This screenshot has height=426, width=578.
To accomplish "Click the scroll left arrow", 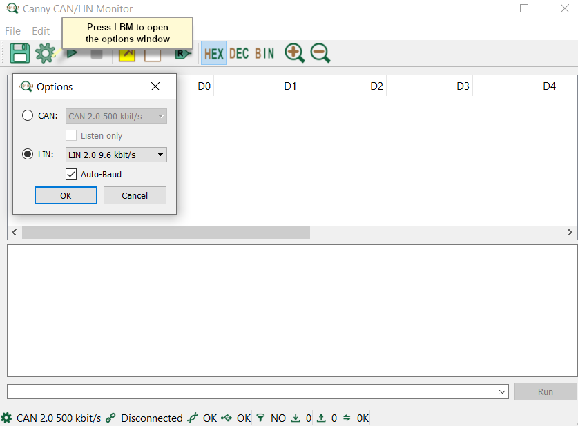I will coord(15,232).
